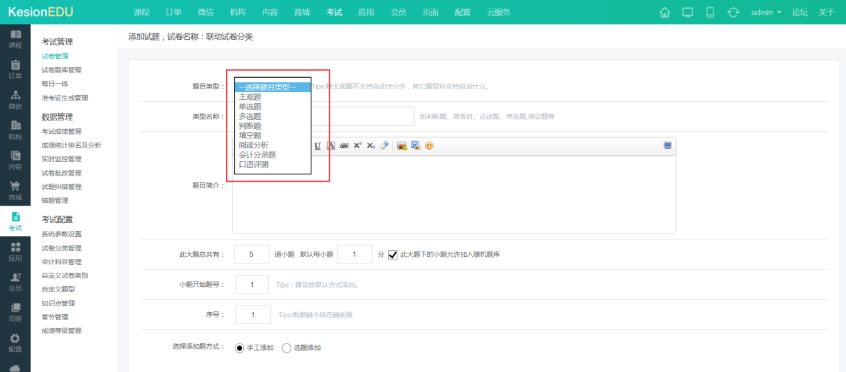Open 商城 in the left icon sidebar
Screen dimensions: 846x372
pos(15,191)
